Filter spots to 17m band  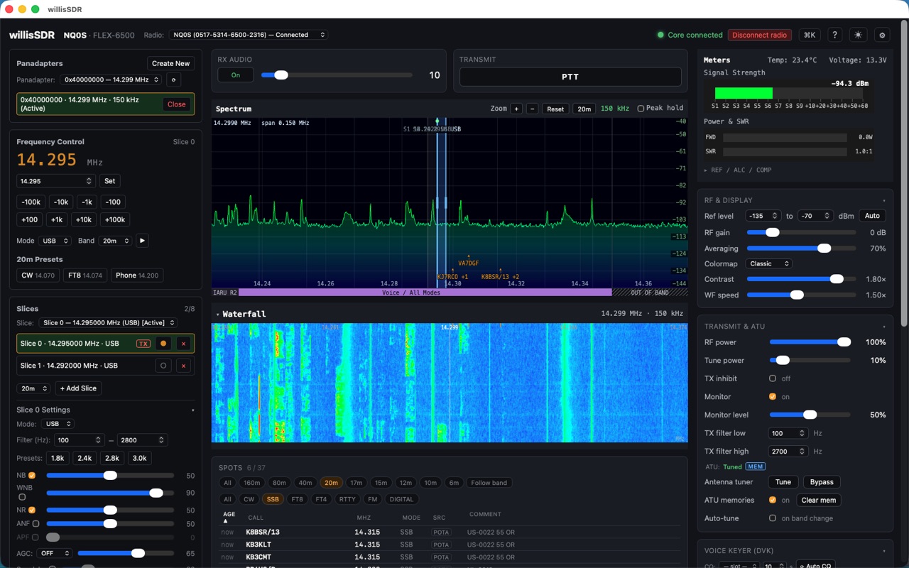coord(356,483)
